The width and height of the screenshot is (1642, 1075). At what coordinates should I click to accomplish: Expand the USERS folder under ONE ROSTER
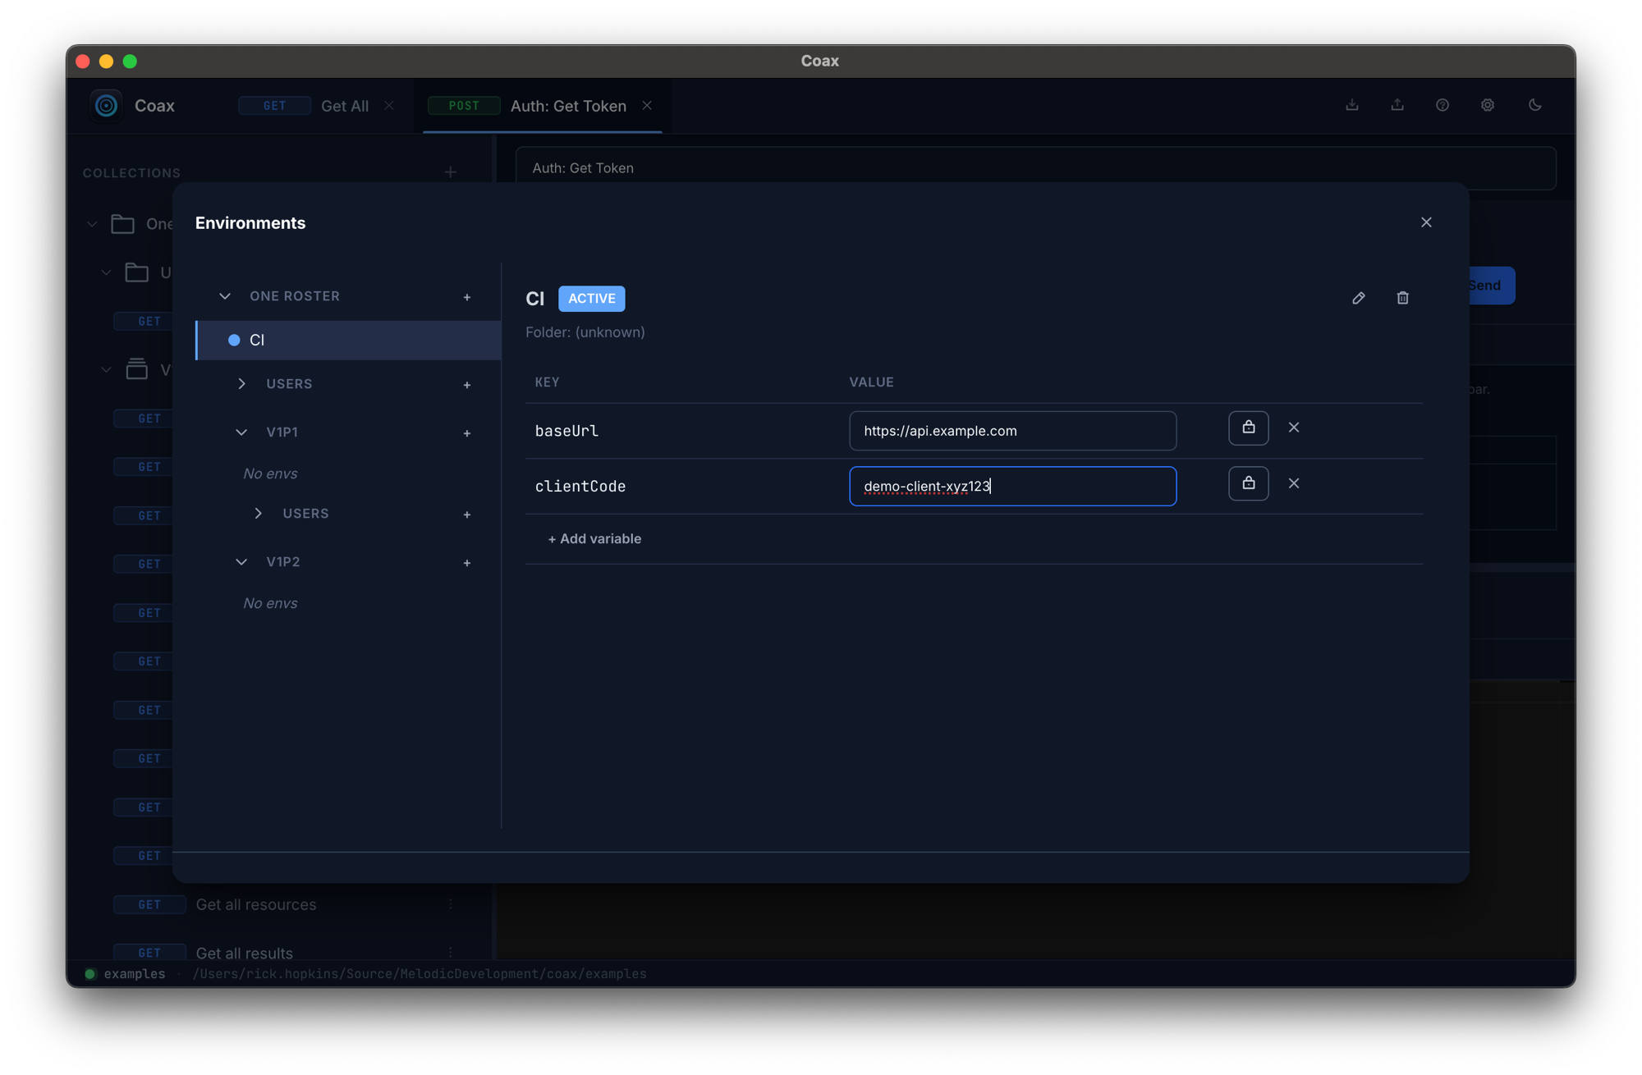tap(241, 384)
